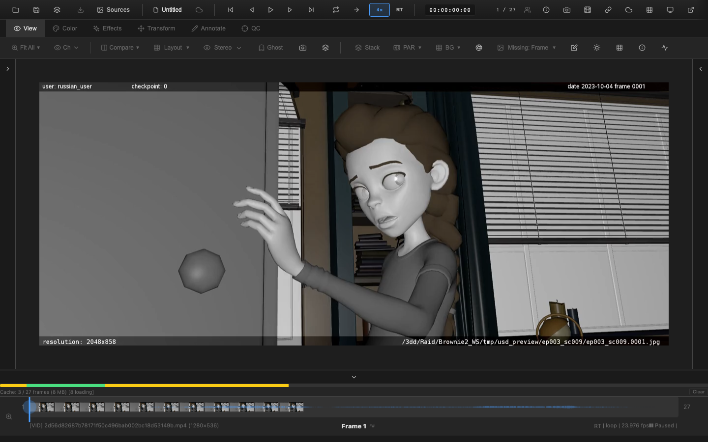Click the exposure sun icon in viewer toolbar
Screen dimensions: 708x442
click(597, 48)
